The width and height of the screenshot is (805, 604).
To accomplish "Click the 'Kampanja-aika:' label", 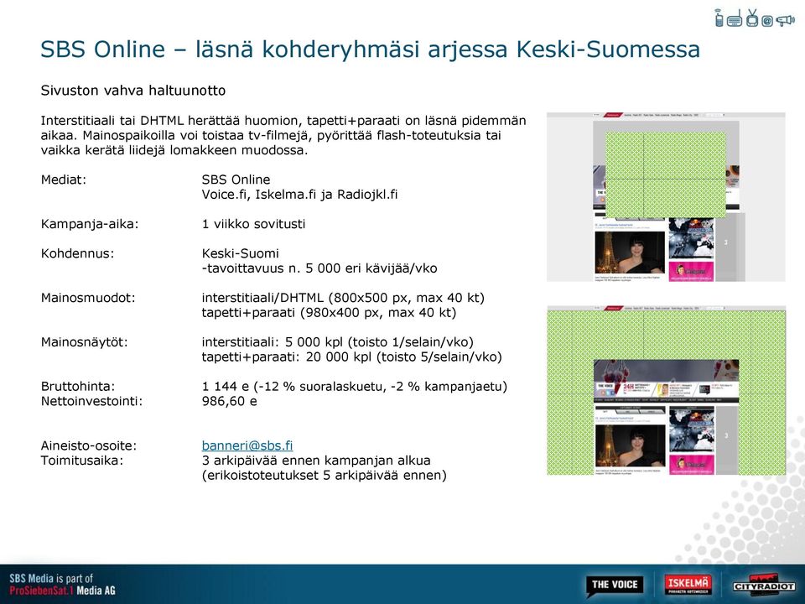I will (x=90, y=225).
